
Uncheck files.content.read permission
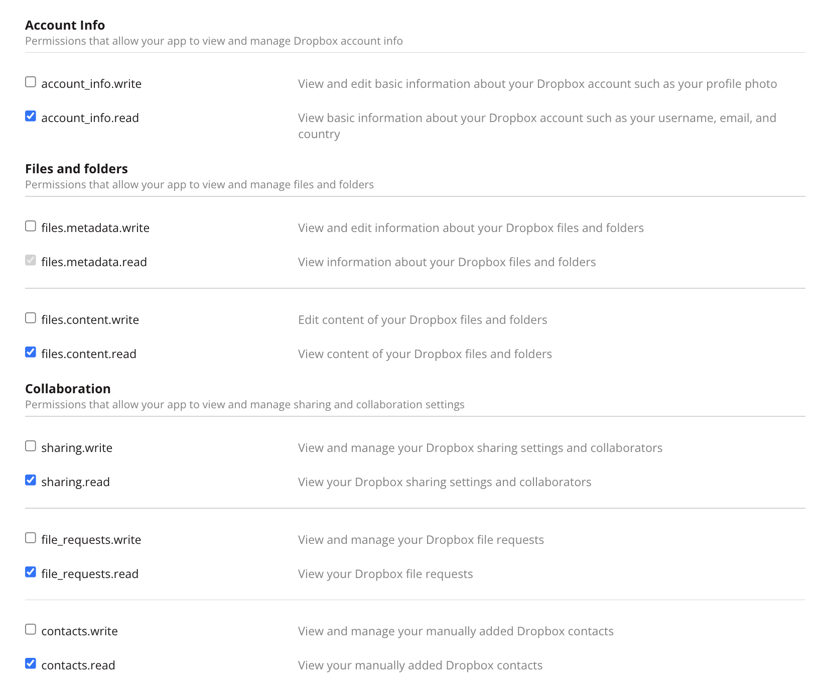pyautogui.click(x=31, y=352)
